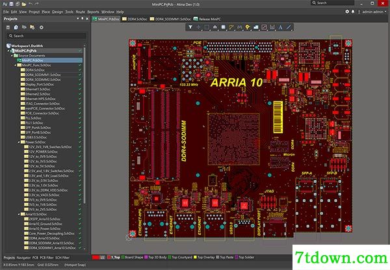Select USB3.0.SchDoc in the project tree
Viewport: 390px width, 270px height.
point(36,137)
